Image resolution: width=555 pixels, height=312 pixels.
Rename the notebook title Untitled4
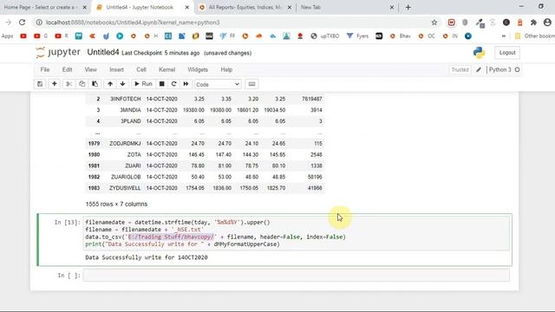(103, 52)
